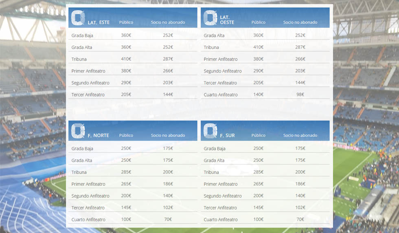
Task: Select Tribuna row label in F. NORTE
Action: [x=79, y=172]
